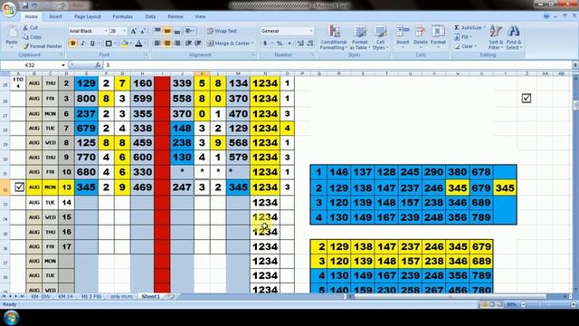Toggle Wrap Text
Image resolution: width=579 pixels, height=326 pixels.
tap(222, 31)
